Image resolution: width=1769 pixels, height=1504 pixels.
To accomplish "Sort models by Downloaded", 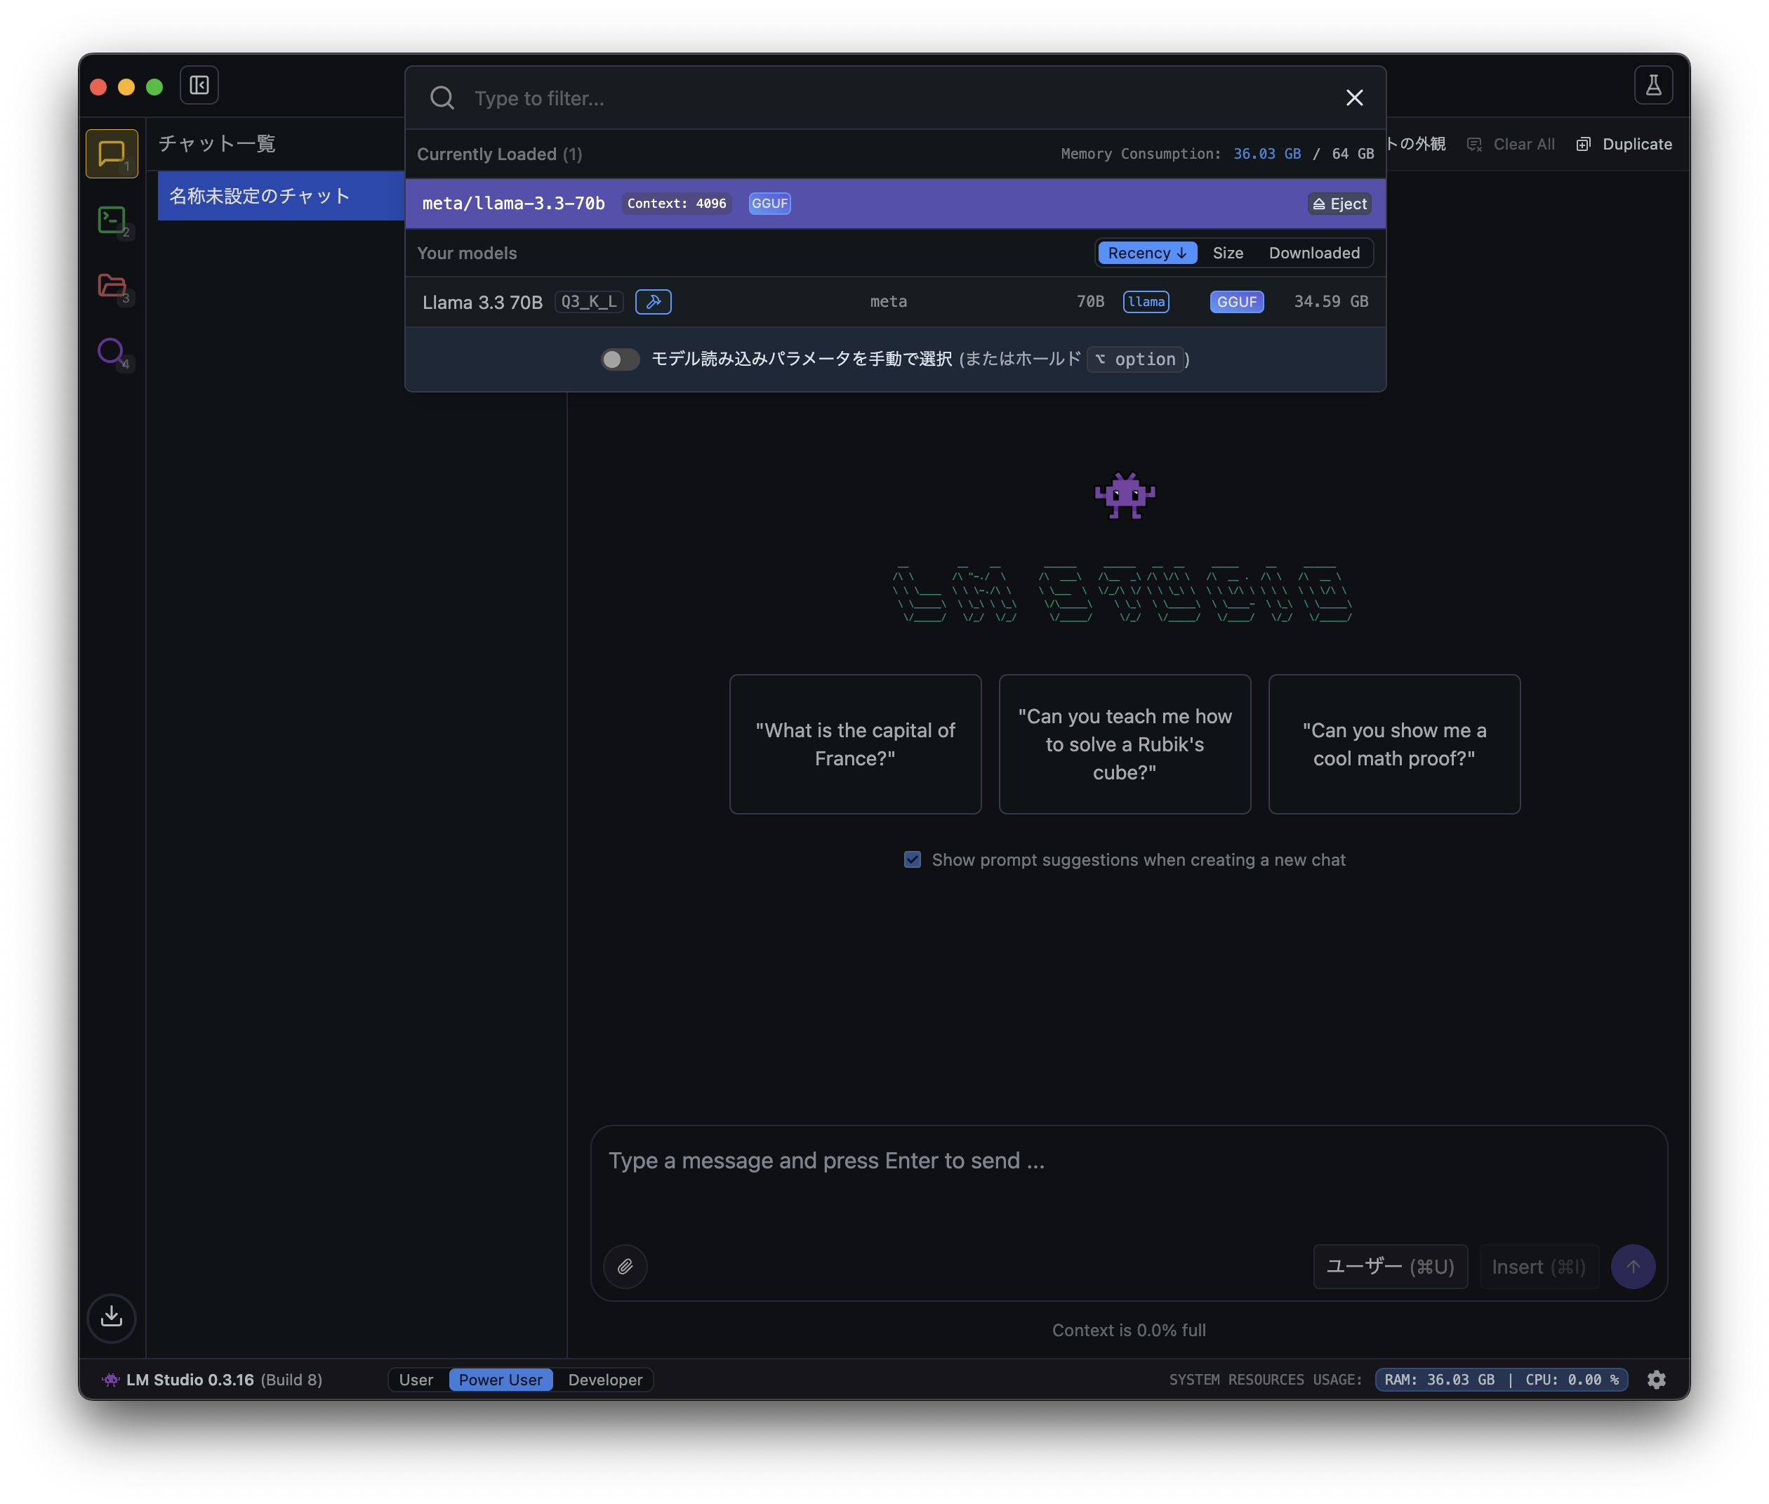I will 1313,253.
